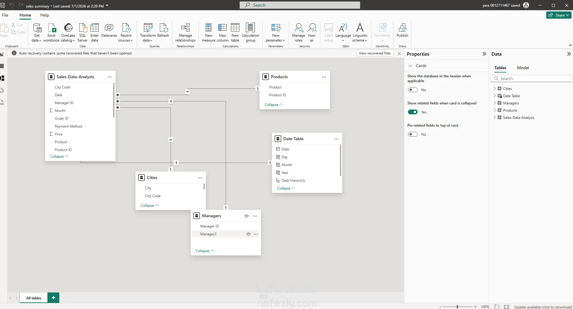Expand Products table in Data pane
The image size is (573, 309).
click(x=494, y=110)
